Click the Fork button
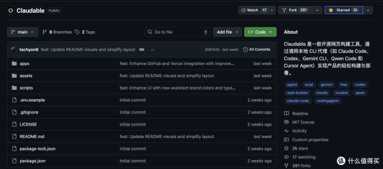This screenshot has height=169, width=383. pos(295,10)
